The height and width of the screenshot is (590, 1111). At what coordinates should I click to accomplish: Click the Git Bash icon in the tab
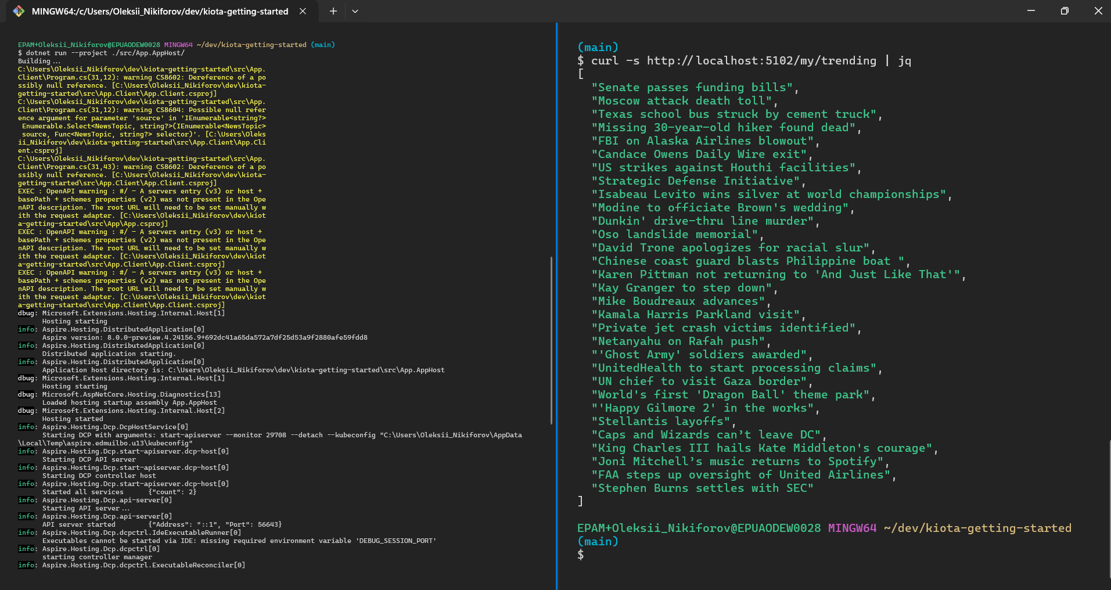(19, 11)
